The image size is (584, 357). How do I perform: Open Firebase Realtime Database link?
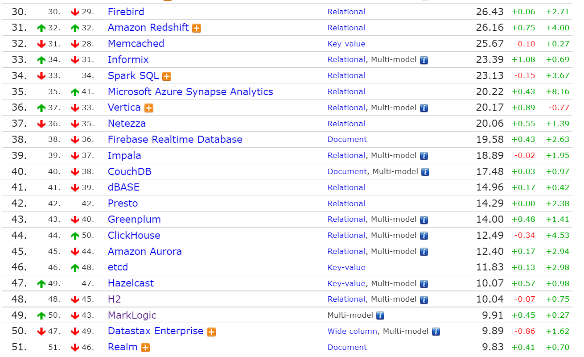(x=175, y=140)
